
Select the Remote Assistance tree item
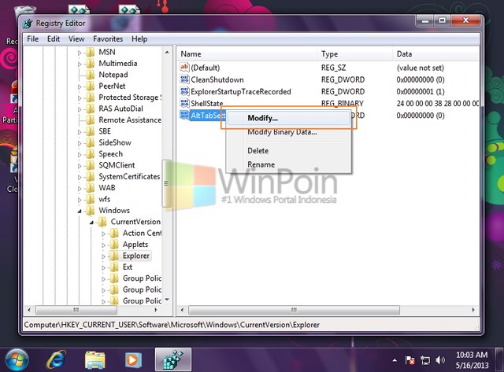(130, 120)
